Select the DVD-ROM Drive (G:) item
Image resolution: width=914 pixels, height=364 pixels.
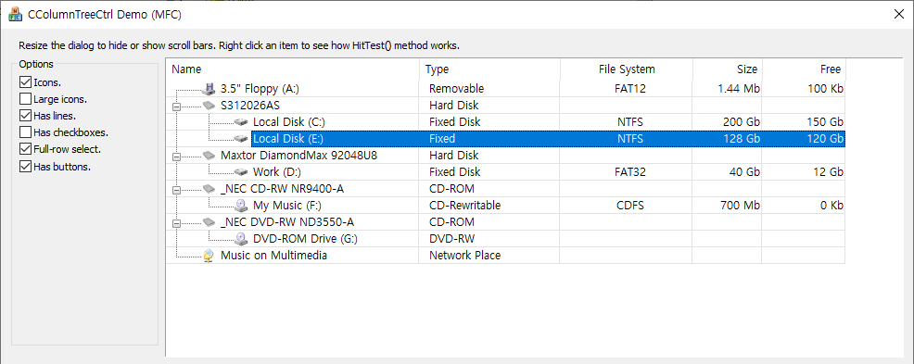(x=306, y=239)
